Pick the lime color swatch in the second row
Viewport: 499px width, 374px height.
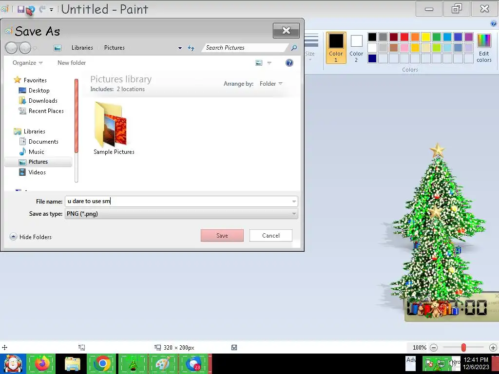[437, 48]
